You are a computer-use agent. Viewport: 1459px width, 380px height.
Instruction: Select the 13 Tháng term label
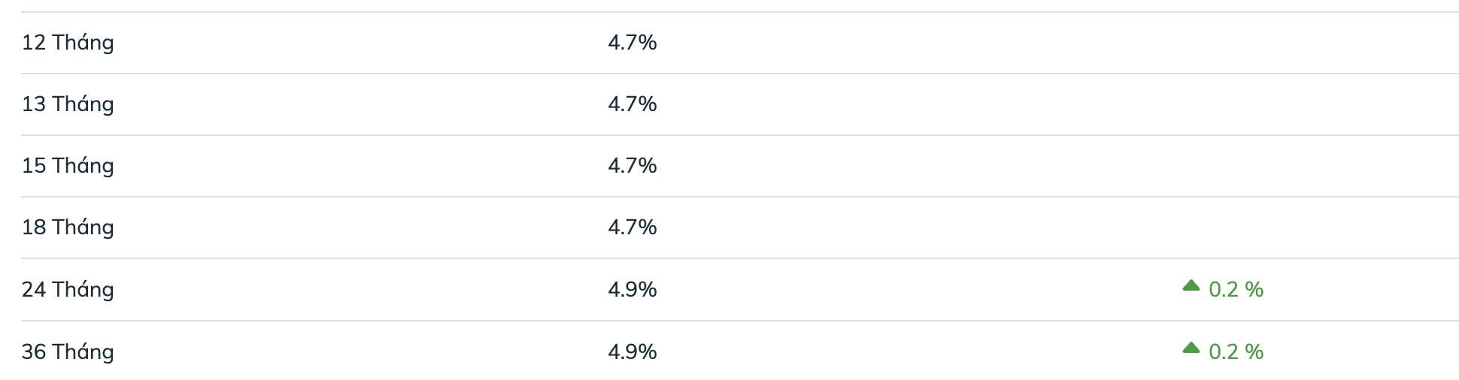[68, 104]
